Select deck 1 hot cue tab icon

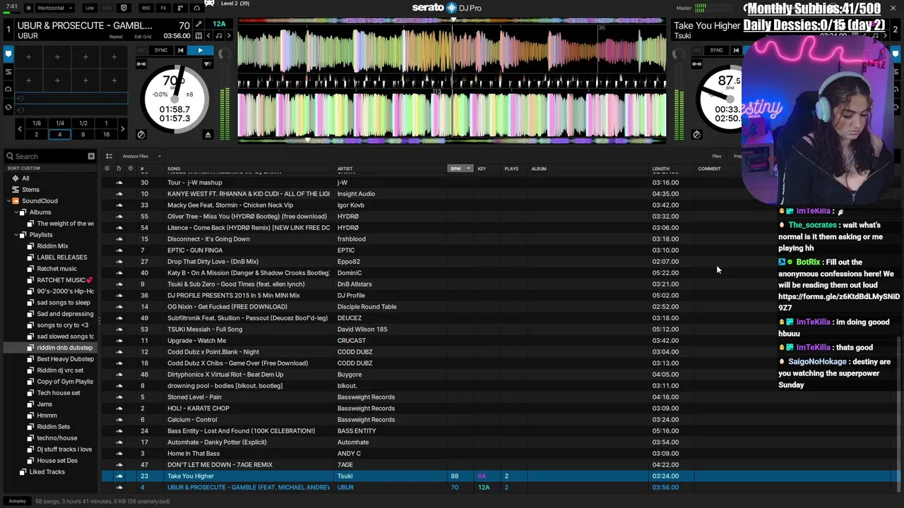coord(8,54)
